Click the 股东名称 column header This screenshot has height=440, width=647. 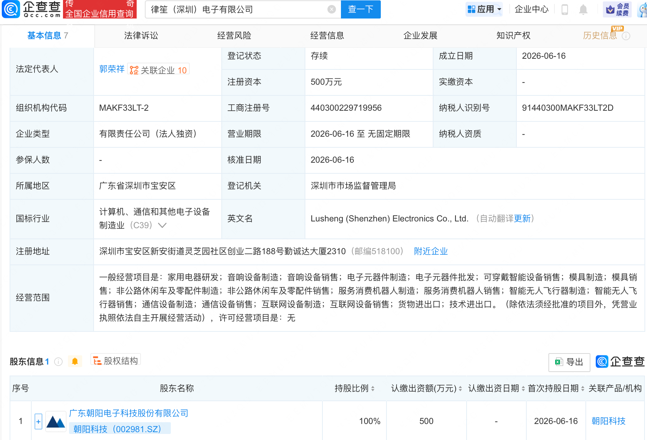(177, 388)
